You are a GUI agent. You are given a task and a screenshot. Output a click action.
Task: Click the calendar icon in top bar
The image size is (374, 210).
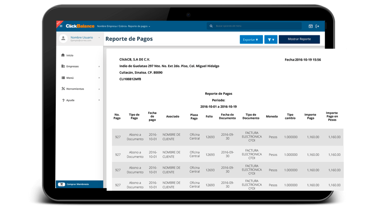[311, 26]
